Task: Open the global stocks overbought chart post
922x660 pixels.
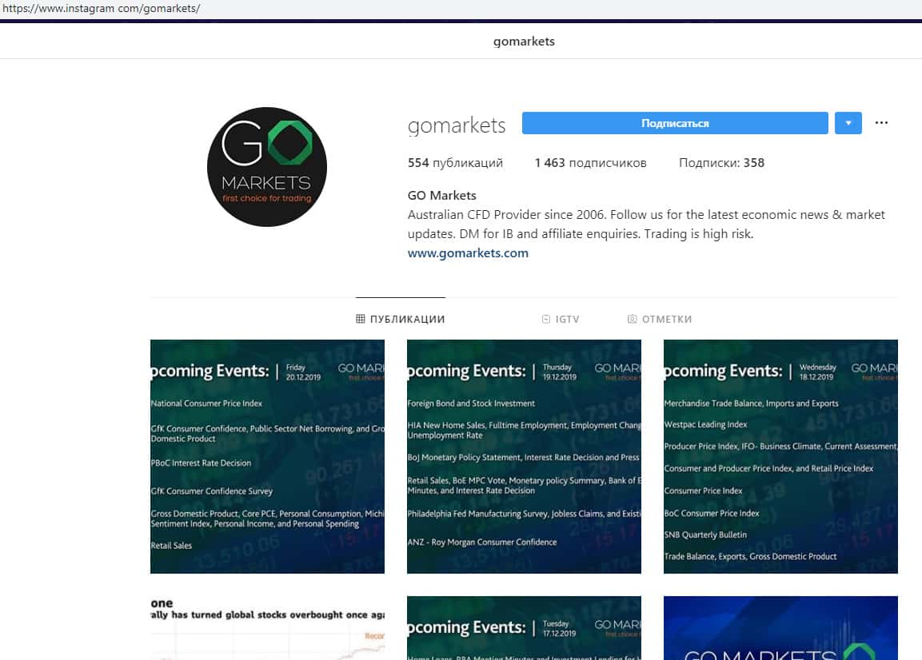Action: 268,628
